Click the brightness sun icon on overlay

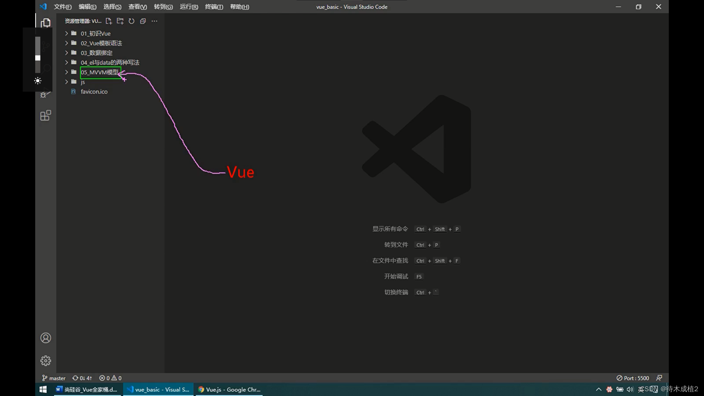[x=38, y=81]
